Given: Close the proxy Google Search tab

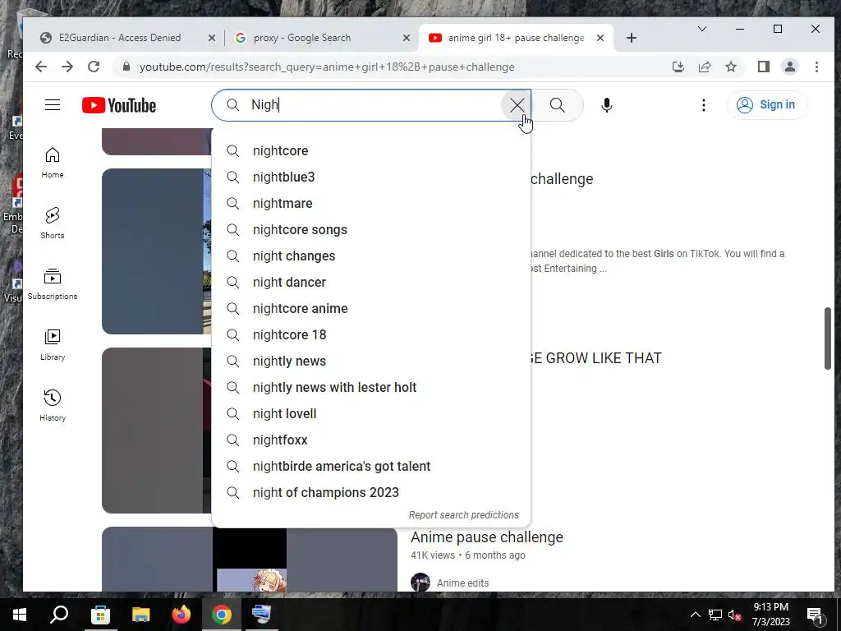Looking at the screenshot, I should (407, 38).
